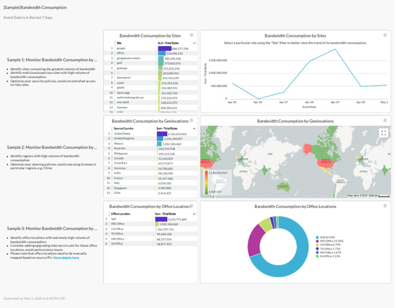Select the 'slack-edge' site row

pyautogui.click(x=151, y=93)
